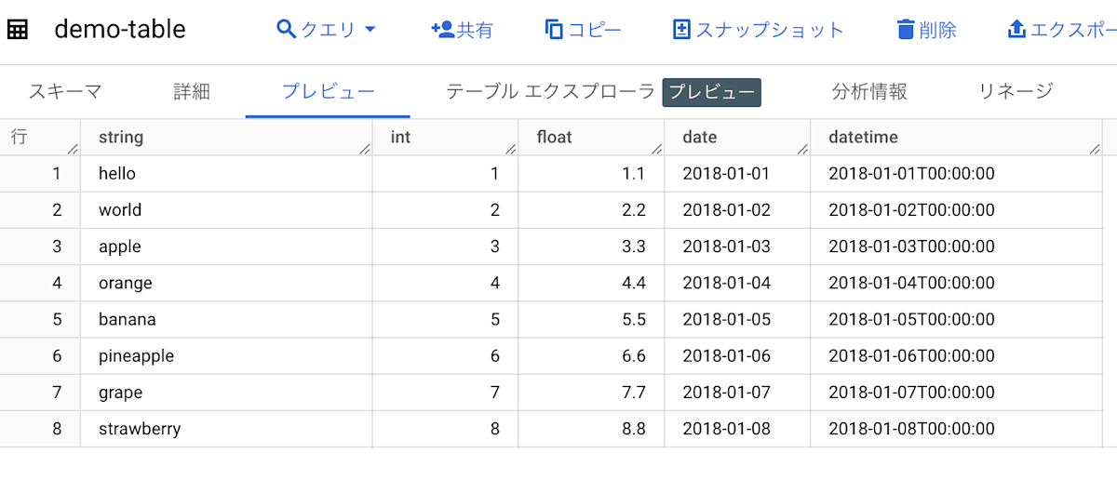Click the resize handle of date column
The height and width of the screenshot is (493, 1117).
803,148
